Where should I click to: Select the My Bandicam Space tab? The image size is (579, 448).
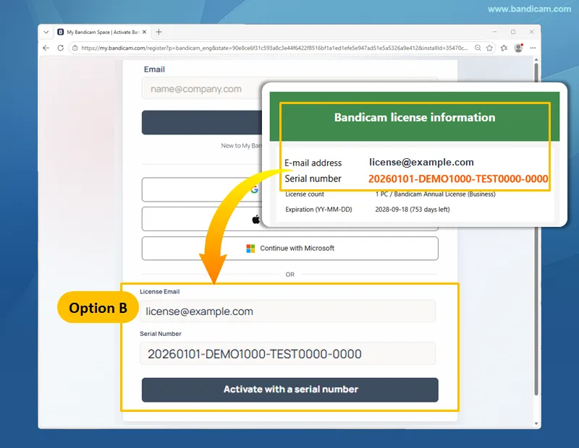click(102, 32)
